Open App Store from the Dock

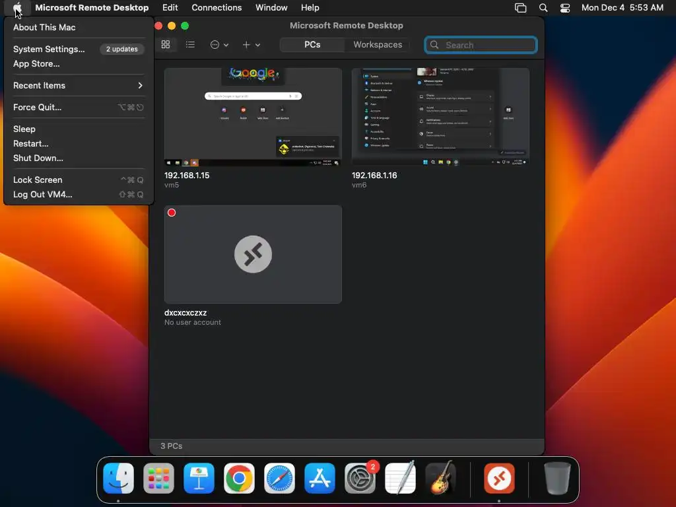pos(320,478)
